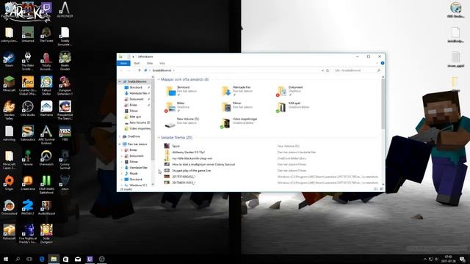Open address bar history dropdown
This screenshot has height=264, width=470.
click(x=322, y=70)
